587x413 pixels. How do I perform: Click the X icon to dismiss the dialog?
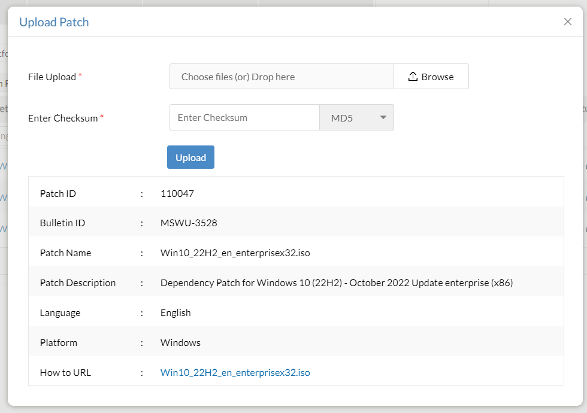[x=567, y=21]
